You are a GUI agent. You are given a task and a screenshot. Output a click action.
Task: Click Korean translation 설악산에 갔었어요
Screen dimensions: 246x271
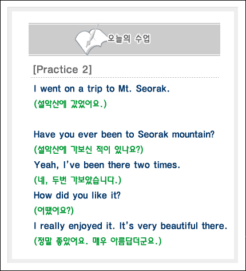pyautogui.click(x=70, y=104)
